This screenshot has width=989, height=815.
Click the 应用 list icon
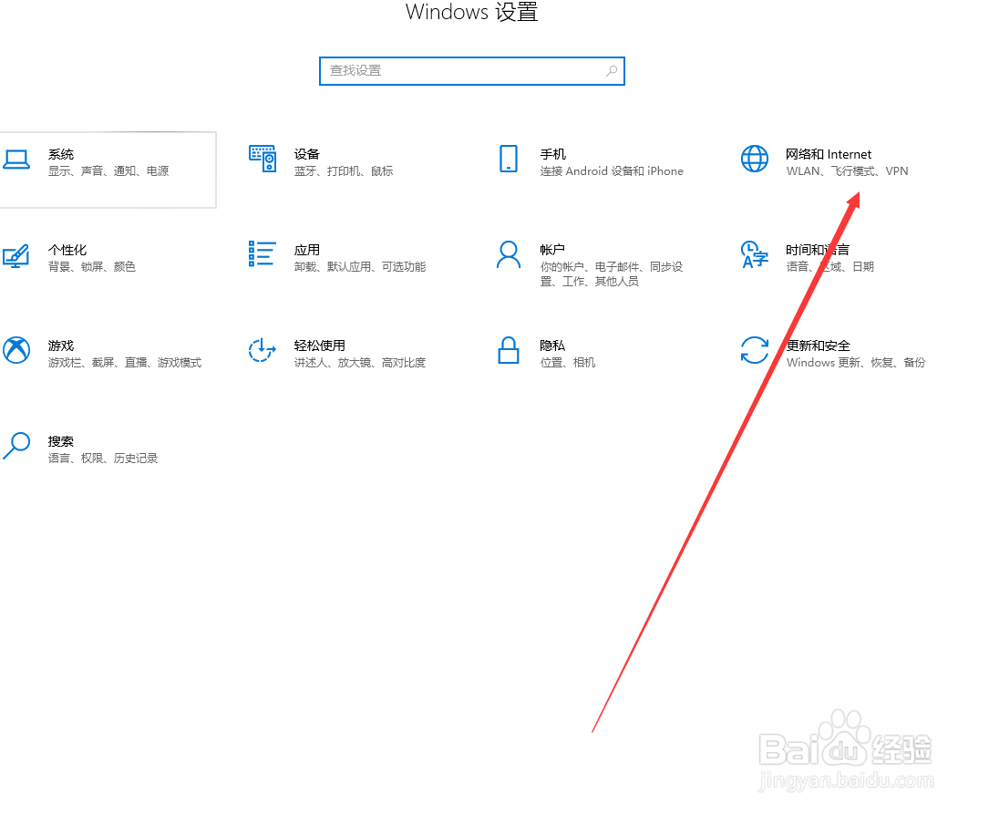pos(262,253)
